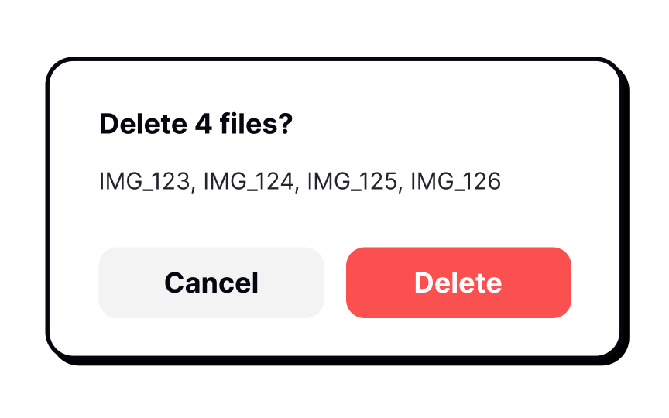Click the number 4 in the heading

click(x=204, y=124)
